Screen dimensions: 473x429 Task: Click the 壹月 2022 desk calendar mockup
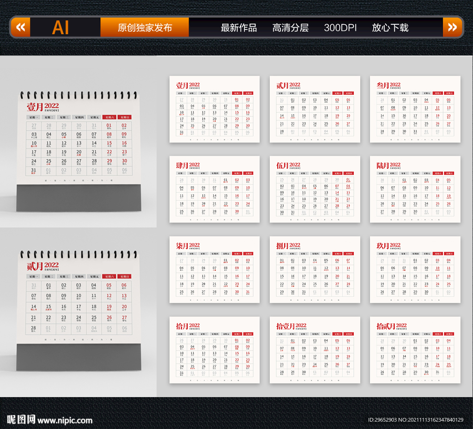[x=79, y=151]
